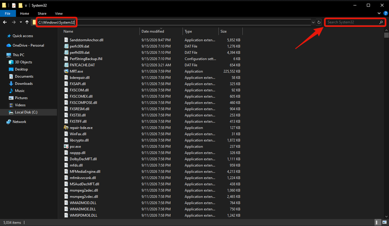Click the psr.exe application icon
Image resolution: width=389 pixels, height=226 pixels.
point(66,146)
